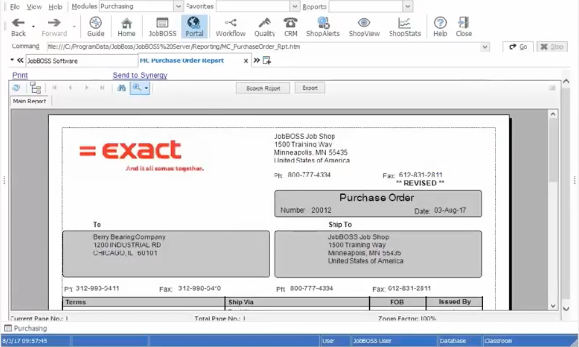
Task: Click the Close door icon in toolbar
Action: pos(464,27)
